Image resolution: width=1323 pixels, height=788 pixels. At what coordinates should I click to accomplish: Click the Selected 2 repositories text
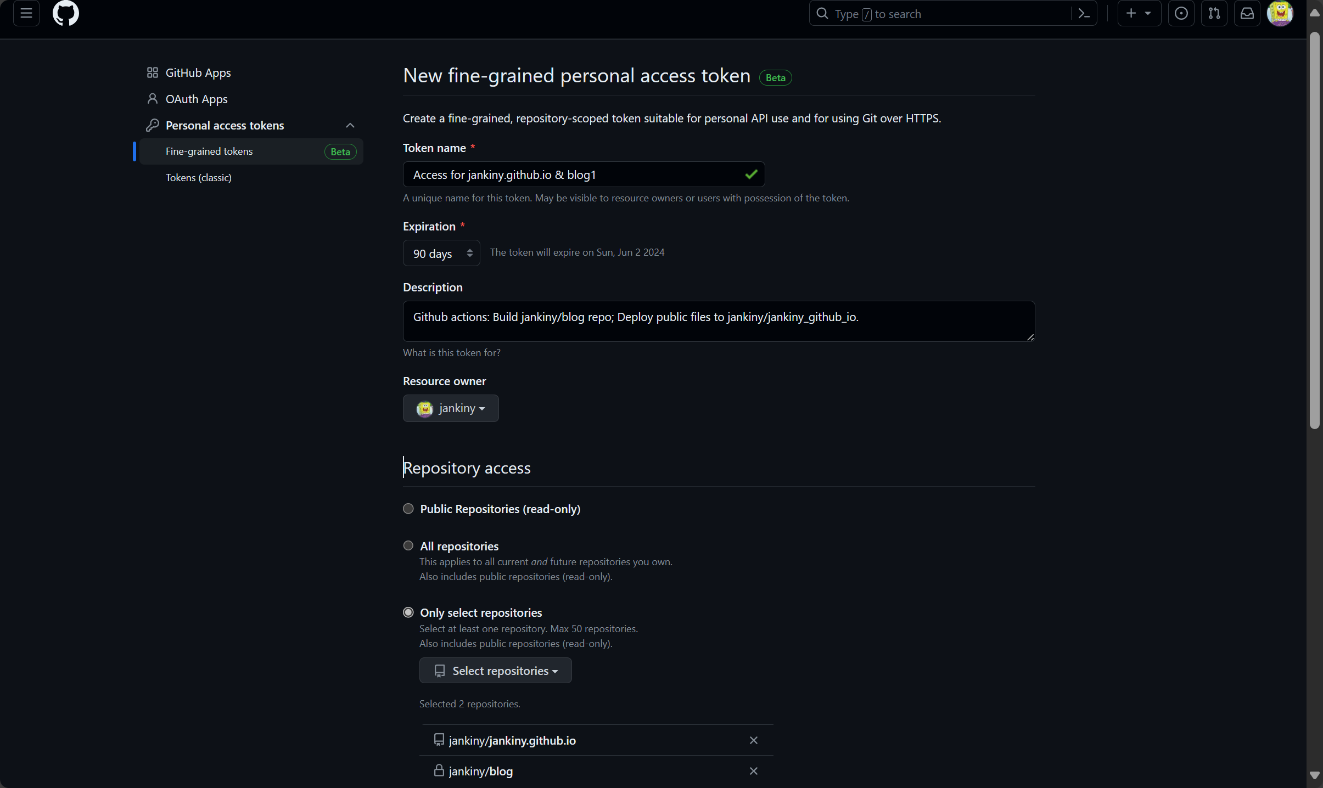[x=470, y=704]
